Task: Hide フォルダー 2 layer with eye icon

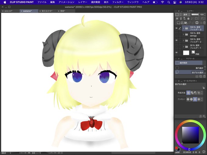Action: click(176, 40)
